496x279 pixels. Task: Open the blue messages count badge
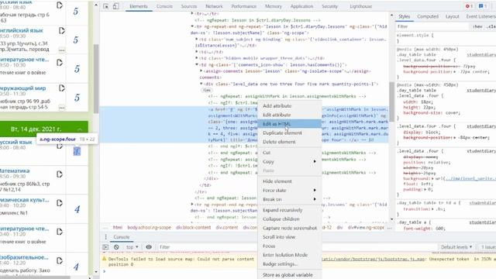click(x=482, y=6)
